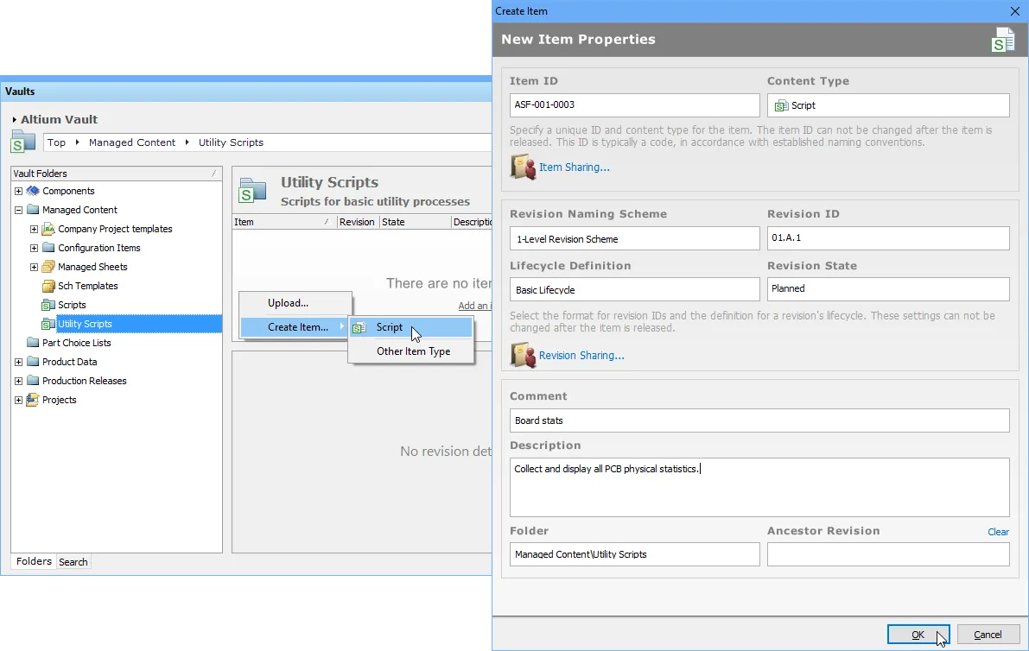Sort list by the Item column header

coord(284,222)
